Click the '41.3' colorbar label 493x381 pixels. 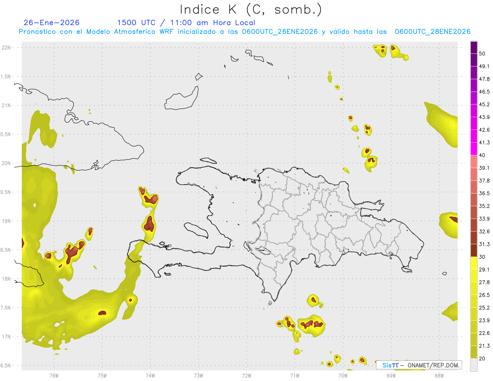(x=484, y=143)
